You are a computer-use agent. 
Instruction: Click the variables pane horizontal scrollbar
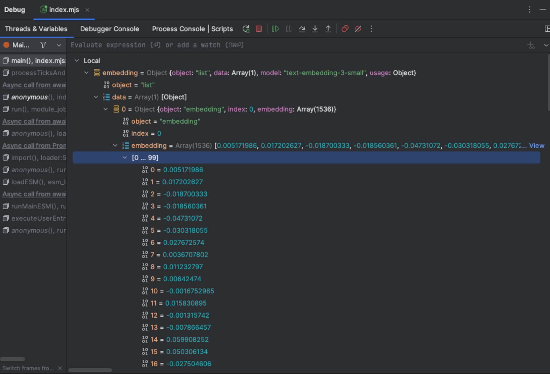90,370
